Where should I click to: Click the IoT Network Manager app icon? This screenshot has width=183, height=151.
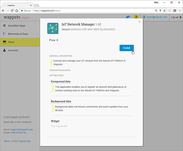point(53,28)
